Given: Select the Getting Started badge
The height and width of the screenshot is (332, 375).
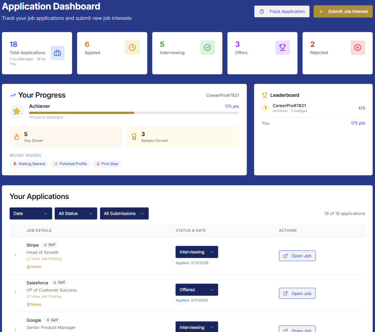Looking at the screenshot, I should point(29,164).
